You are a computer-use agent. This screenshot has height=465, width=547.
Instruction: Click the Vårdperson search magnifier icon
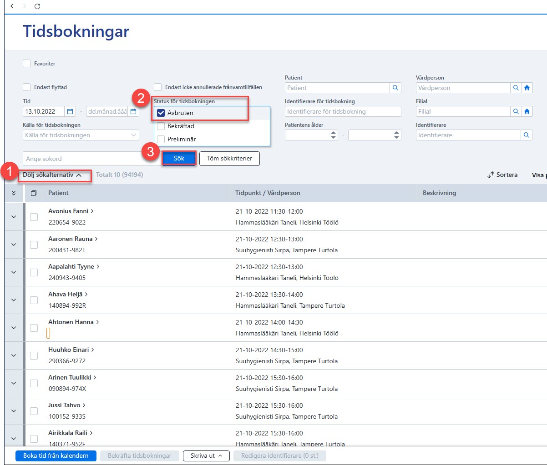[516, 88]
